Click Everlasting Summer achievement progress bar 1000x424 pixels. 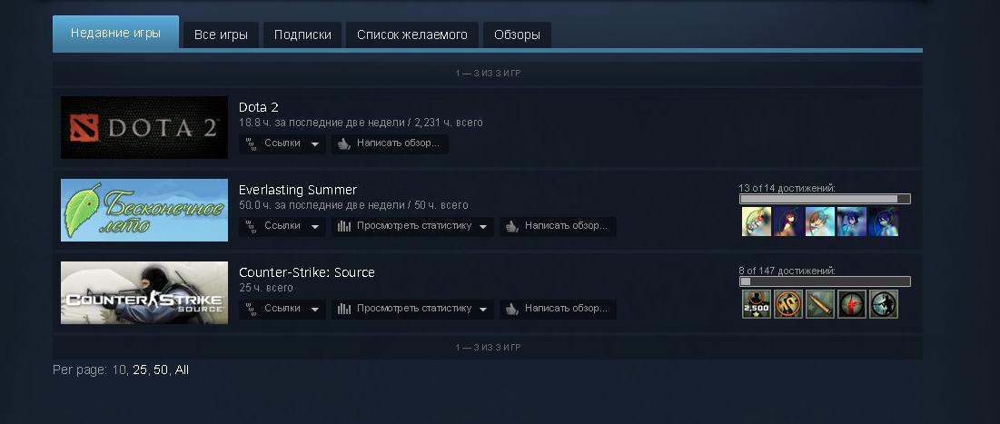[x=825, y=199]
